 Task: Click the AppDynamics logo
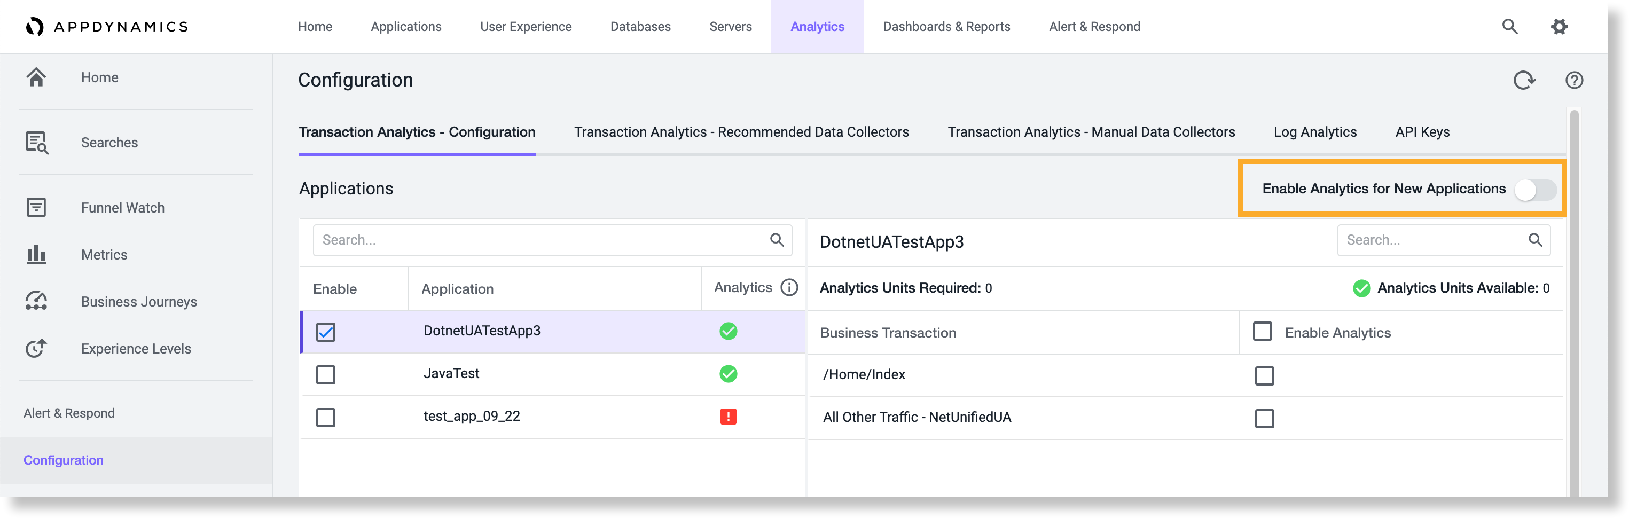click(x=107, y=27)
